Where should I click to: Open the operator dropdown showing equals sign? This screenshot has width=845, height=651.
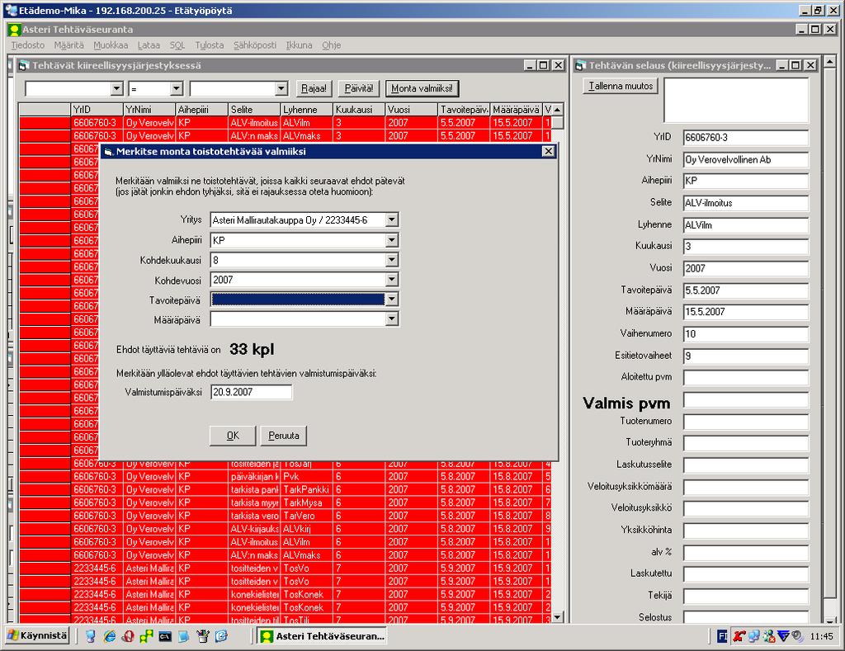click(x=177, y=88)
